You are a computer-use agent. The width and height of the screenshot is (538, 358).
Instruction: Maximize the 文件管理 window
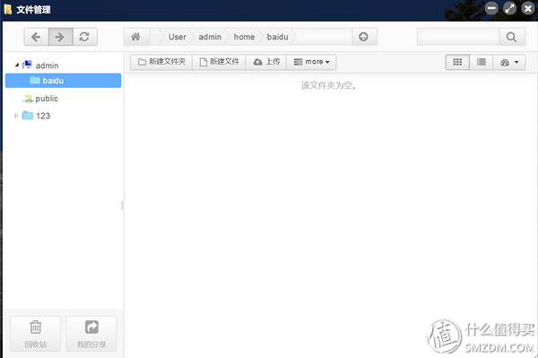pos(509,8)
